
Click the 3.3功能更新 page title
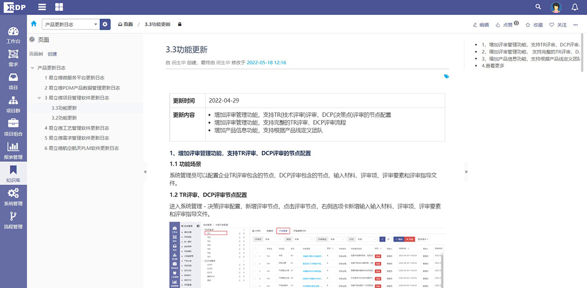[186, 49]
